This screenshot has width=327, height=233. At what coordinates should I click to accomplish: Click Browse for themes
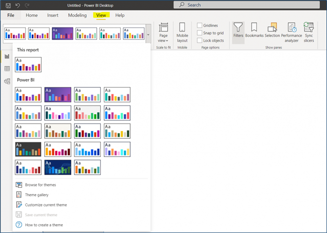click(41, 185)
